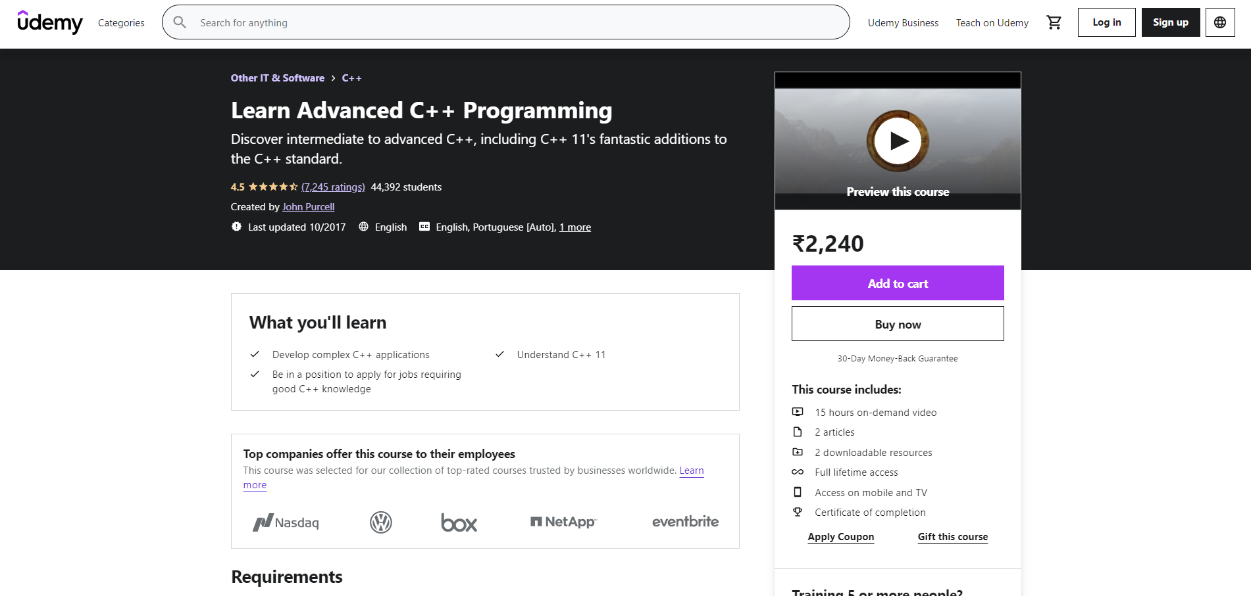Click This course includes heading
This screenshot has width=1251, height=596.
click(x=846, y=390)
